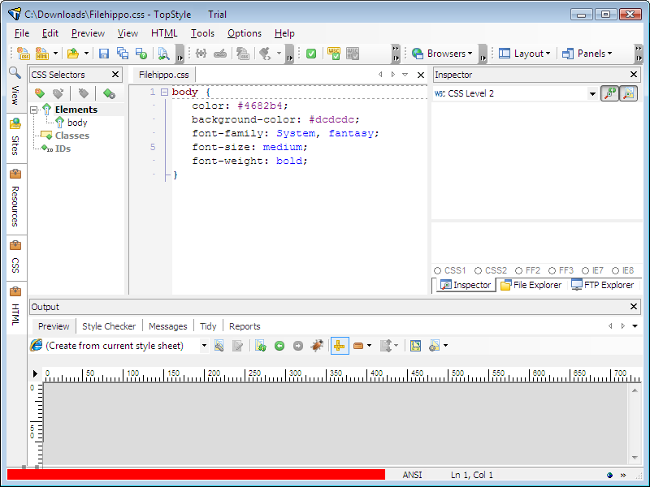Image resolution: width=650 pixels, height=487 pixels.
Task: Click the Save All toolbar icon
Action: coord(123,54)
